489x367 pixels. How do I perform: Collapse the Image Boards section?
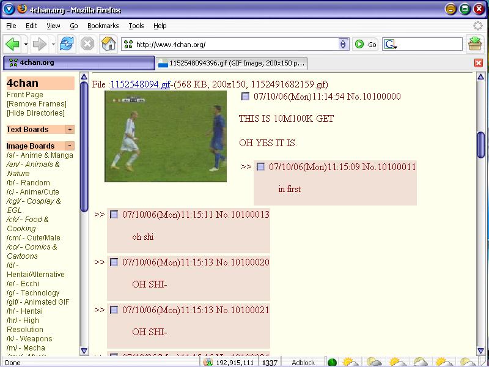coord(70,146)
